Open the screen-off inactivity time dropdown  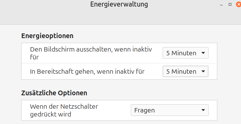coord(185,53)
